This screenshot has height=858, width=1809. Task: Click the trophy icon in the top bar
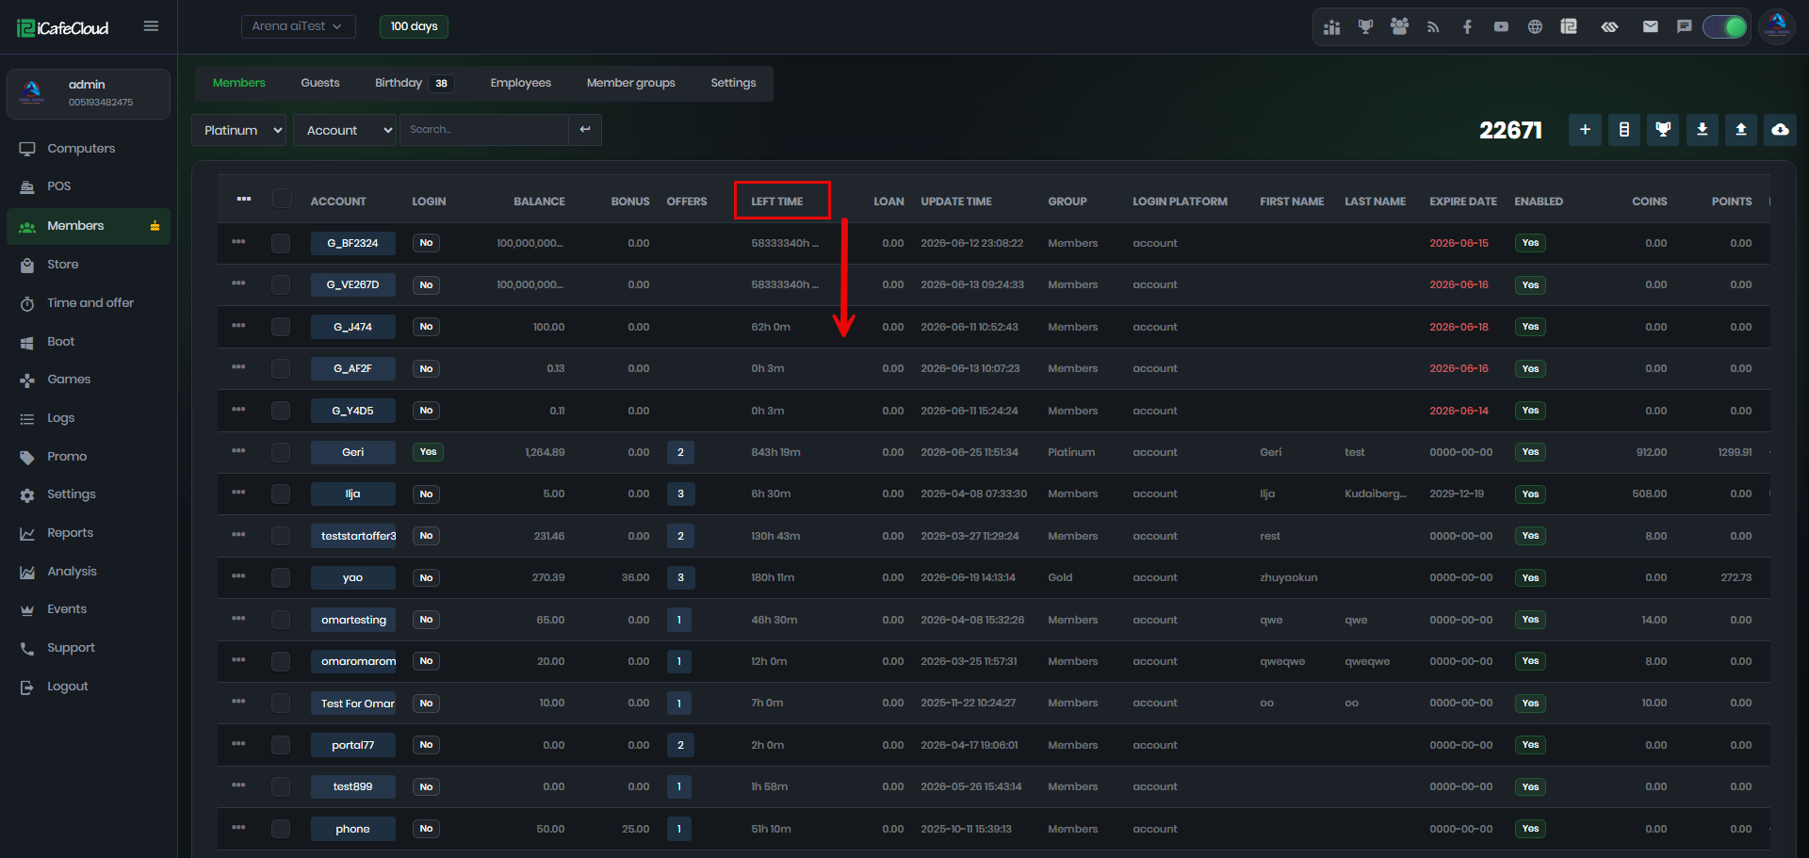tap(1365, 27)
